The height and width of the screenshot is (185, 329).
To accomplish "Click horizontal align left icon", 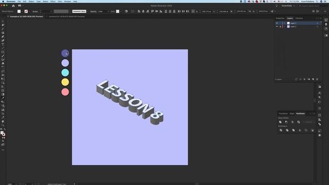I will tap(139, 11).
